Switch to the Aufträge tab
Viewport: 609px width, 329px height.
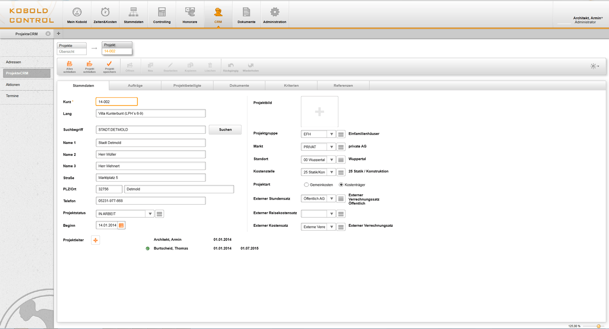click(135, 86)
